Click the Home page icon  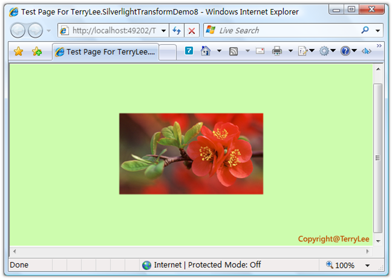click(x=206, y=51)
